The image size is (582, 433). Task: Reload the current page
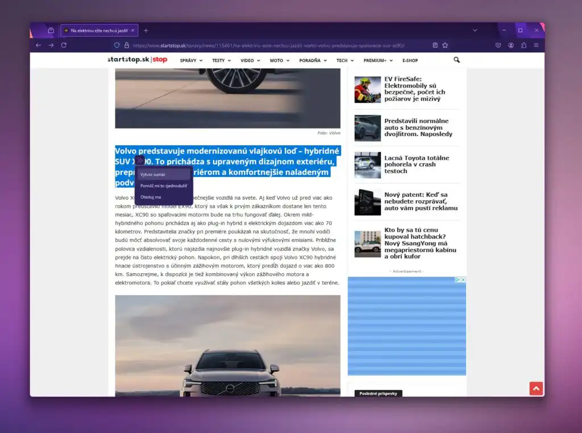click(x=64, y=45)
